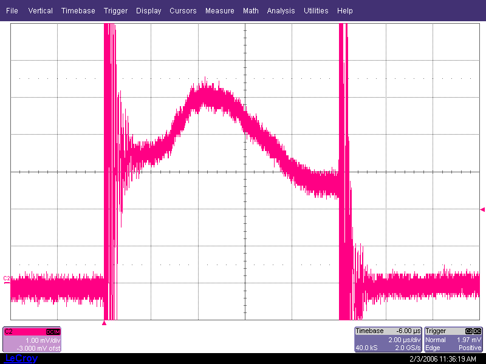Click the -3.000 mV ofst value
The width and height of the screenshot is (486, 364).
click(39, 348)
